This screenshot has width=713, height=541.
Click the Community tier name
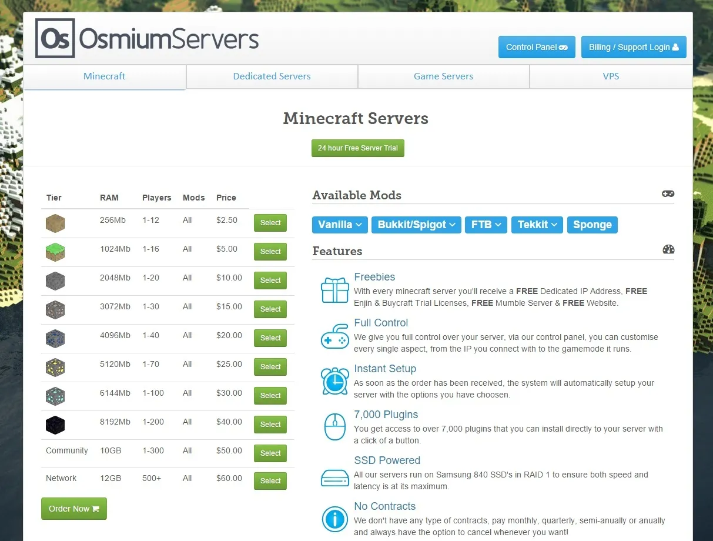67,450
